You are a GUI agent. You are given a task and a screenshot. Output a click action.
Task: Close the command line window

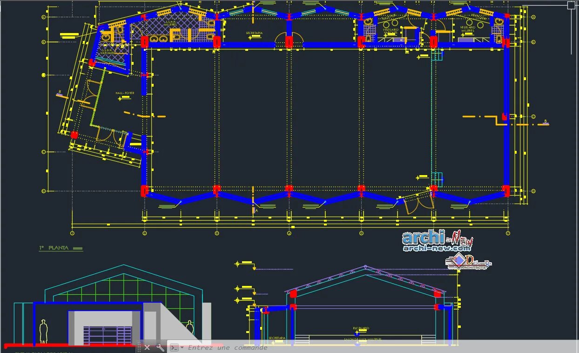(x=147, y=347)
